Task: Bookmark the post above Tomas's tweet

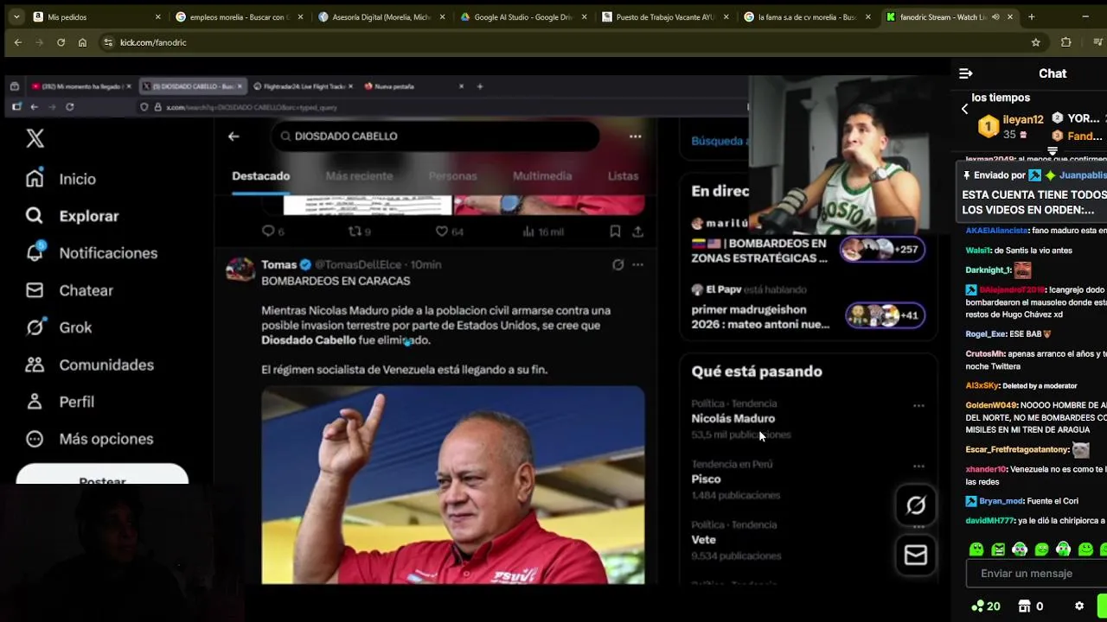Action: [x=615, y=232]
